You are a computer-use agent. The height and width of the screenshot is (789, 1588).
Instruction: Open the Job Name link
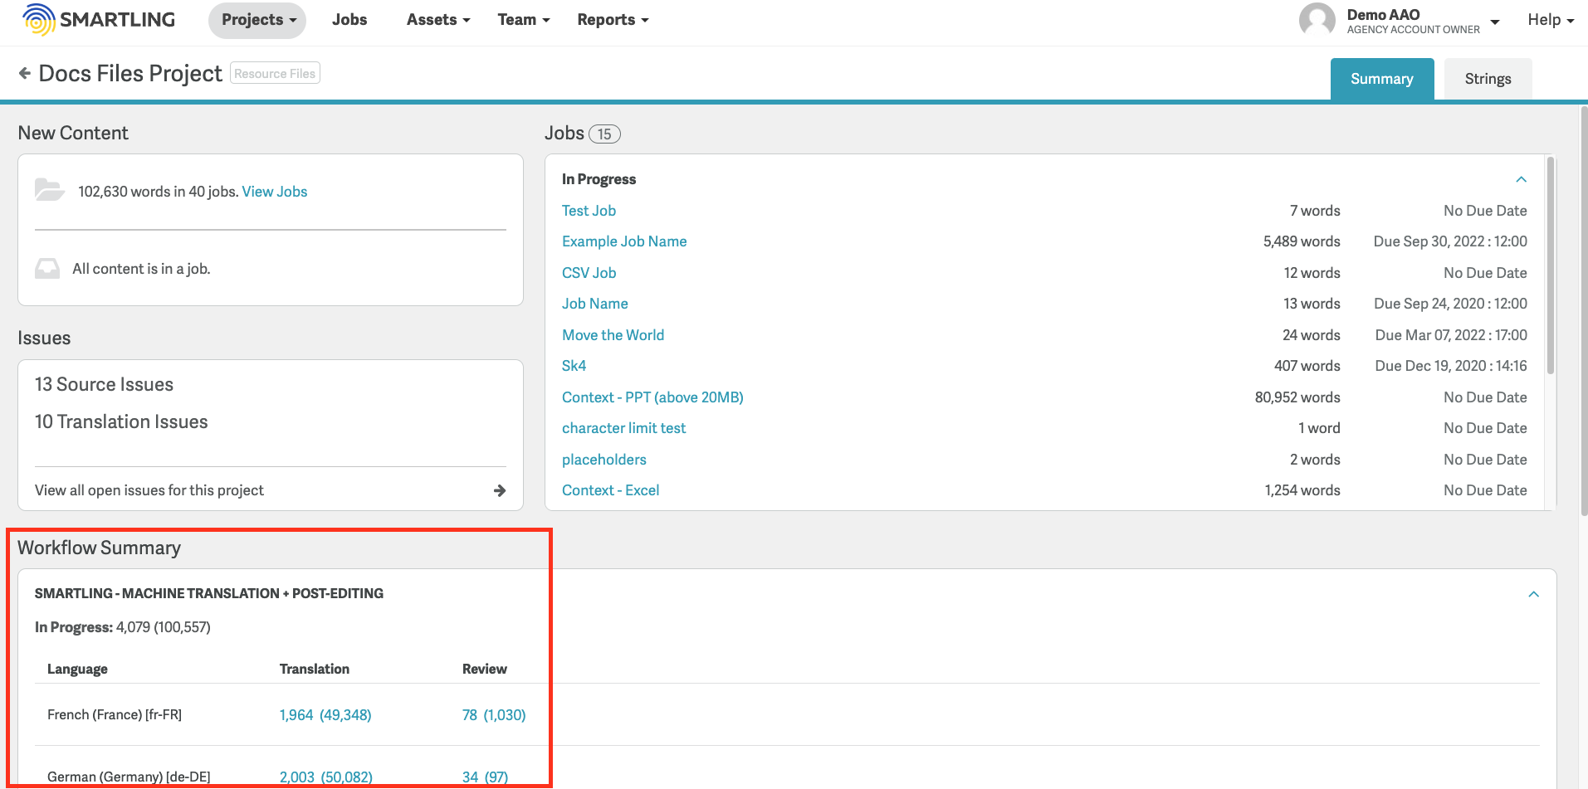point(595,304)
